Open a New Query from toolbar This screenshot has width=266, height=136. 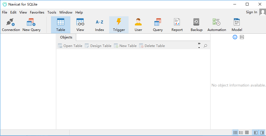tap(31, 25)
